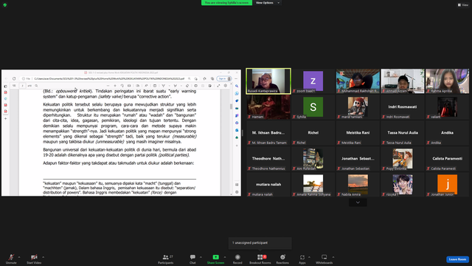Select Jonathan Junior's orange avatar tile
Viewport: 472px width, 266px height.
(x=447, y=185)
